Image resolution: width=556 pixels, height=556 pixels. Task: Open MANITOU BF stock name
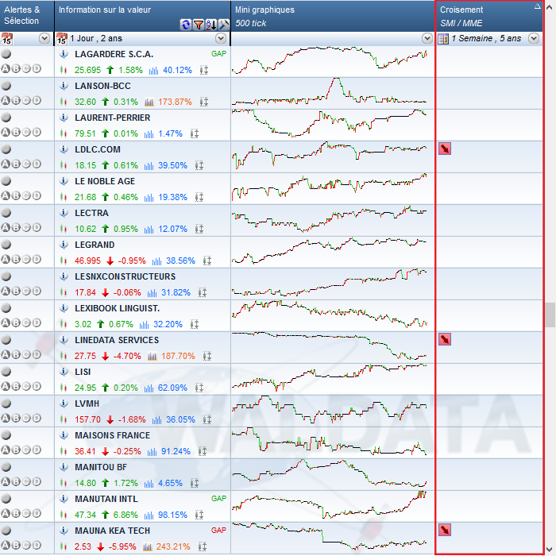(x=101, y=467)
